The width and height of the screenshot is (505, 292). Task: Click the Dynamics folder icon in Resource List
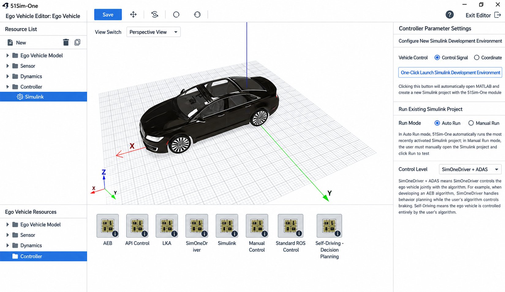15,76
